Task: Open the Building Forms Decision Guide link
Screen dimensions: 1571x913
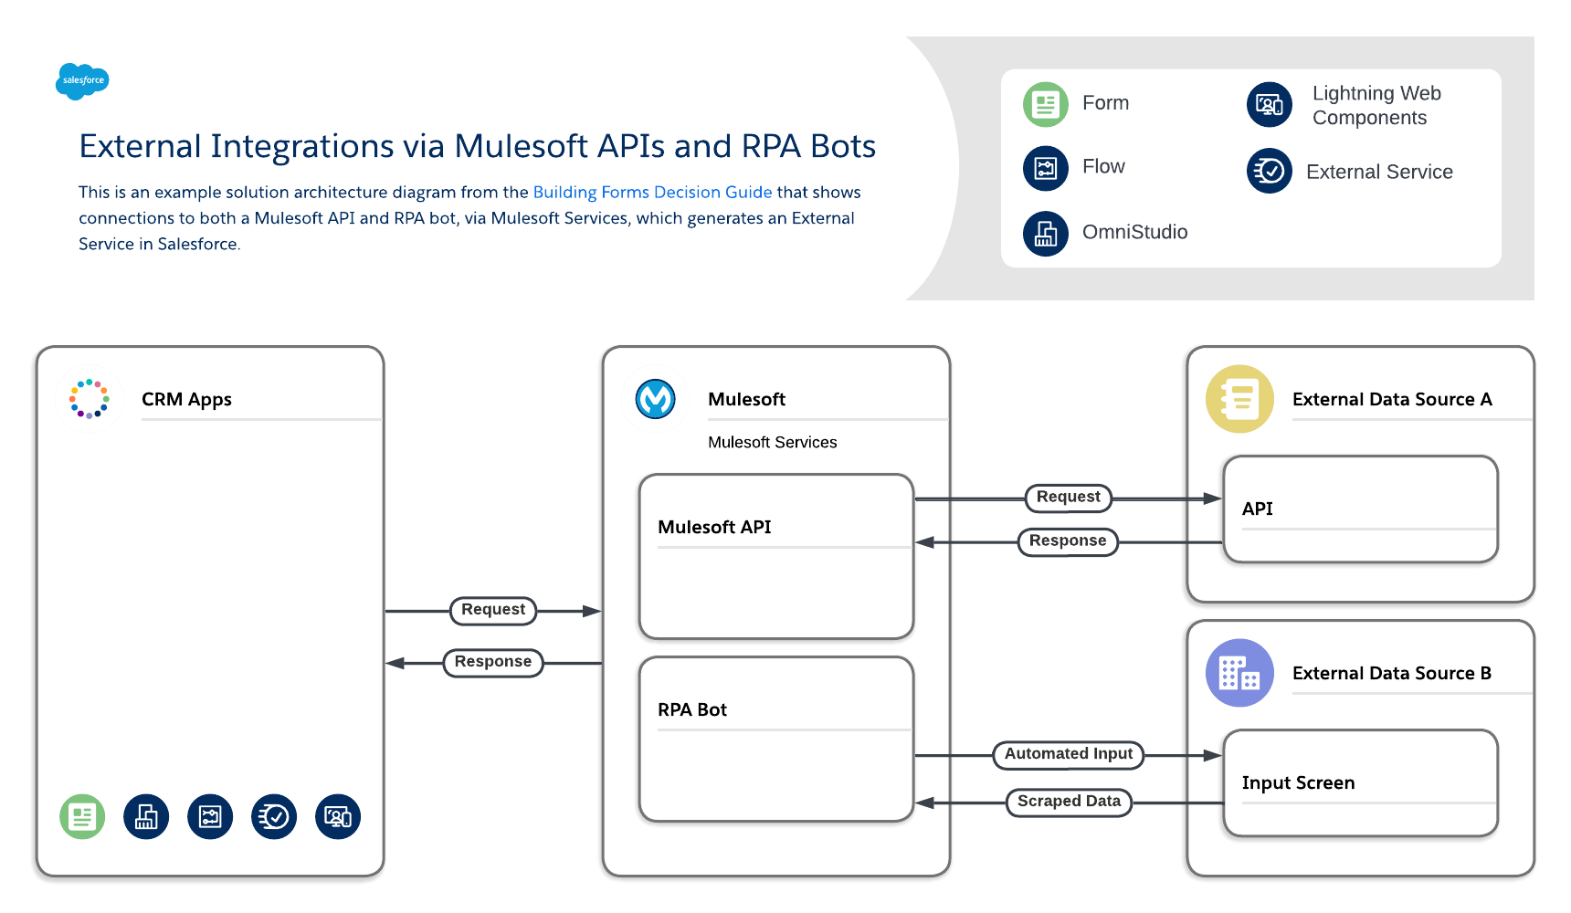Action: [652, 192]
